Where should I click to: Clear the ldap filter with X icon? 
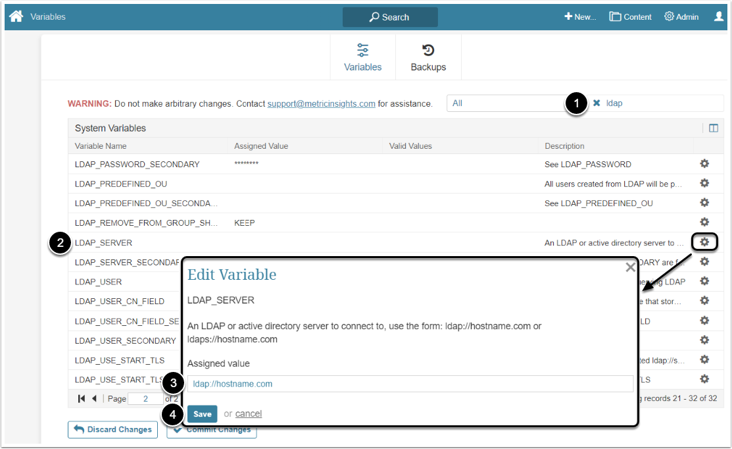pyautogui.click(x=597, y=103)
